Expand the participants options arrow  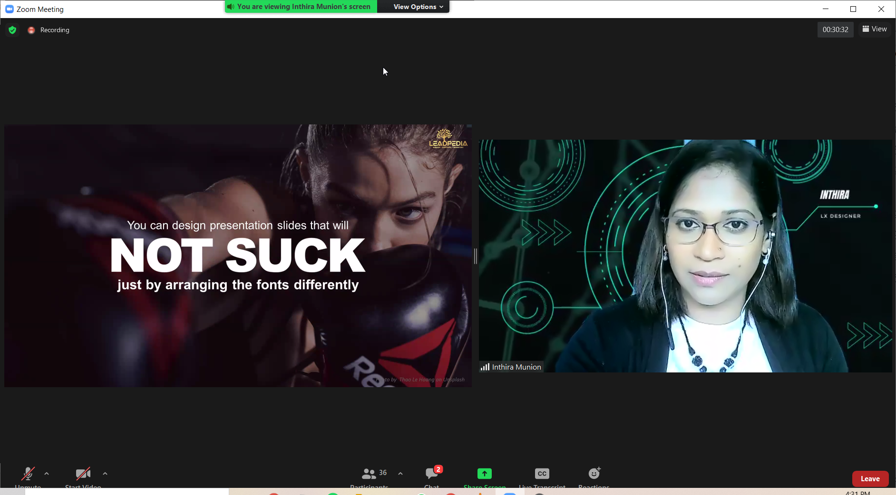point(400,474)
